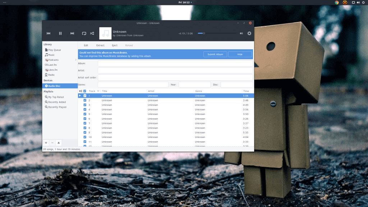Skip to the previous track
This screenshot has width=368, height=207.
[49, 33]
